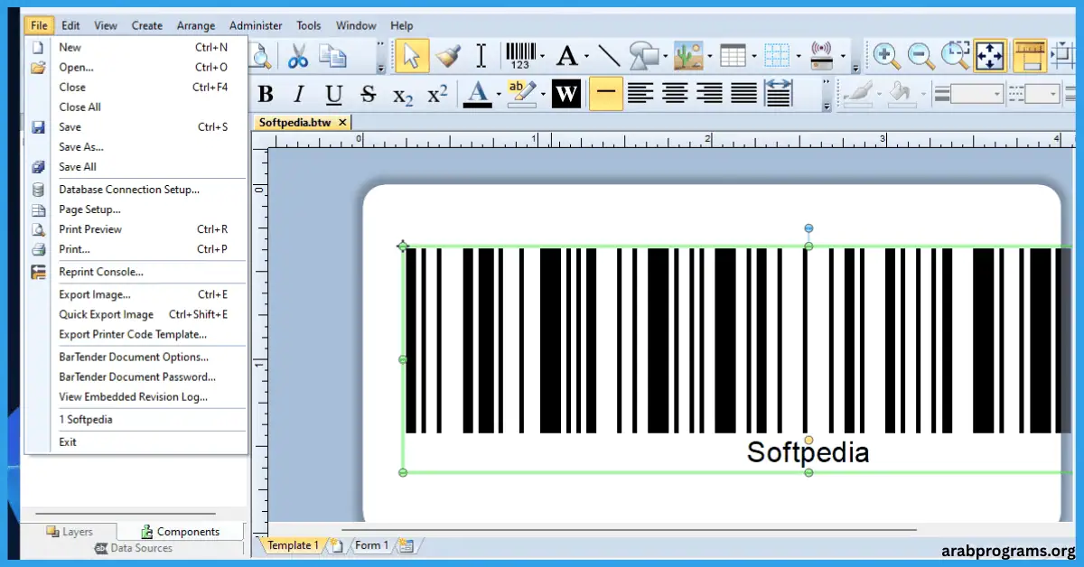Open the Table tool dropdown arrow

[753, 57]
